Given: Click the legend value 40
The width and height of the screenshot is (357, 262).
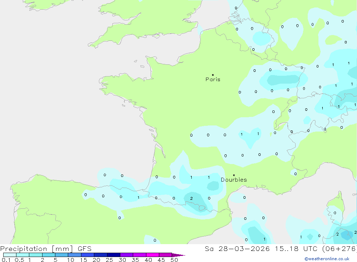Looking at the screenshot, I should 148,260.
